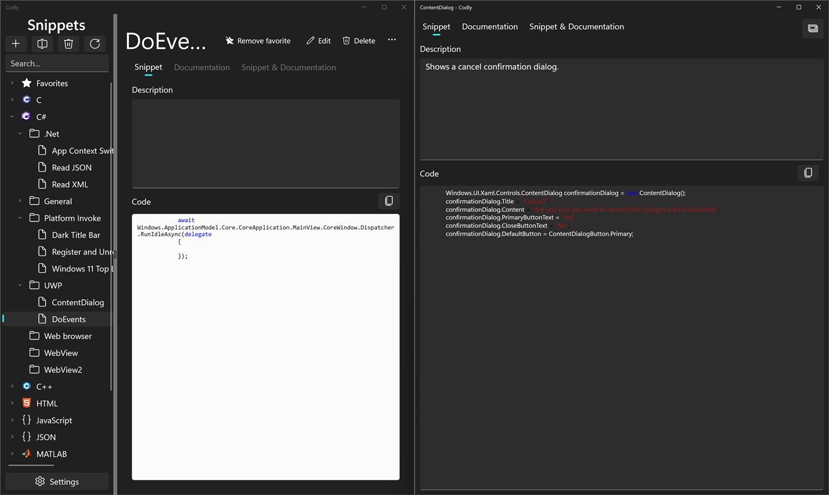The image size is (829, 495).
Task: Click the trash icon under Snippets heading
Action: pyautogui.click(x=69, y=43)
